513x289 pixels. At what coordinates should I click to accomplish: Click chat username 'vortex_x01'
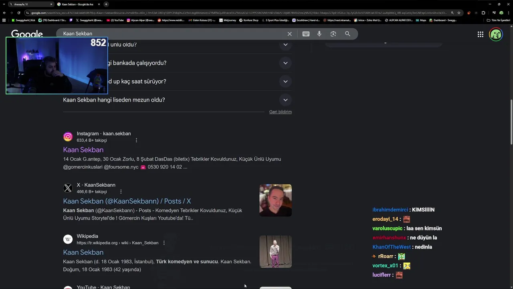(385, 266)
